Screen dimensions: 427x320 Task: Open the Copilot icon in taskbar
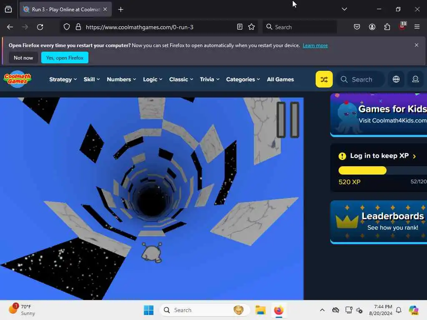point(414,310)
